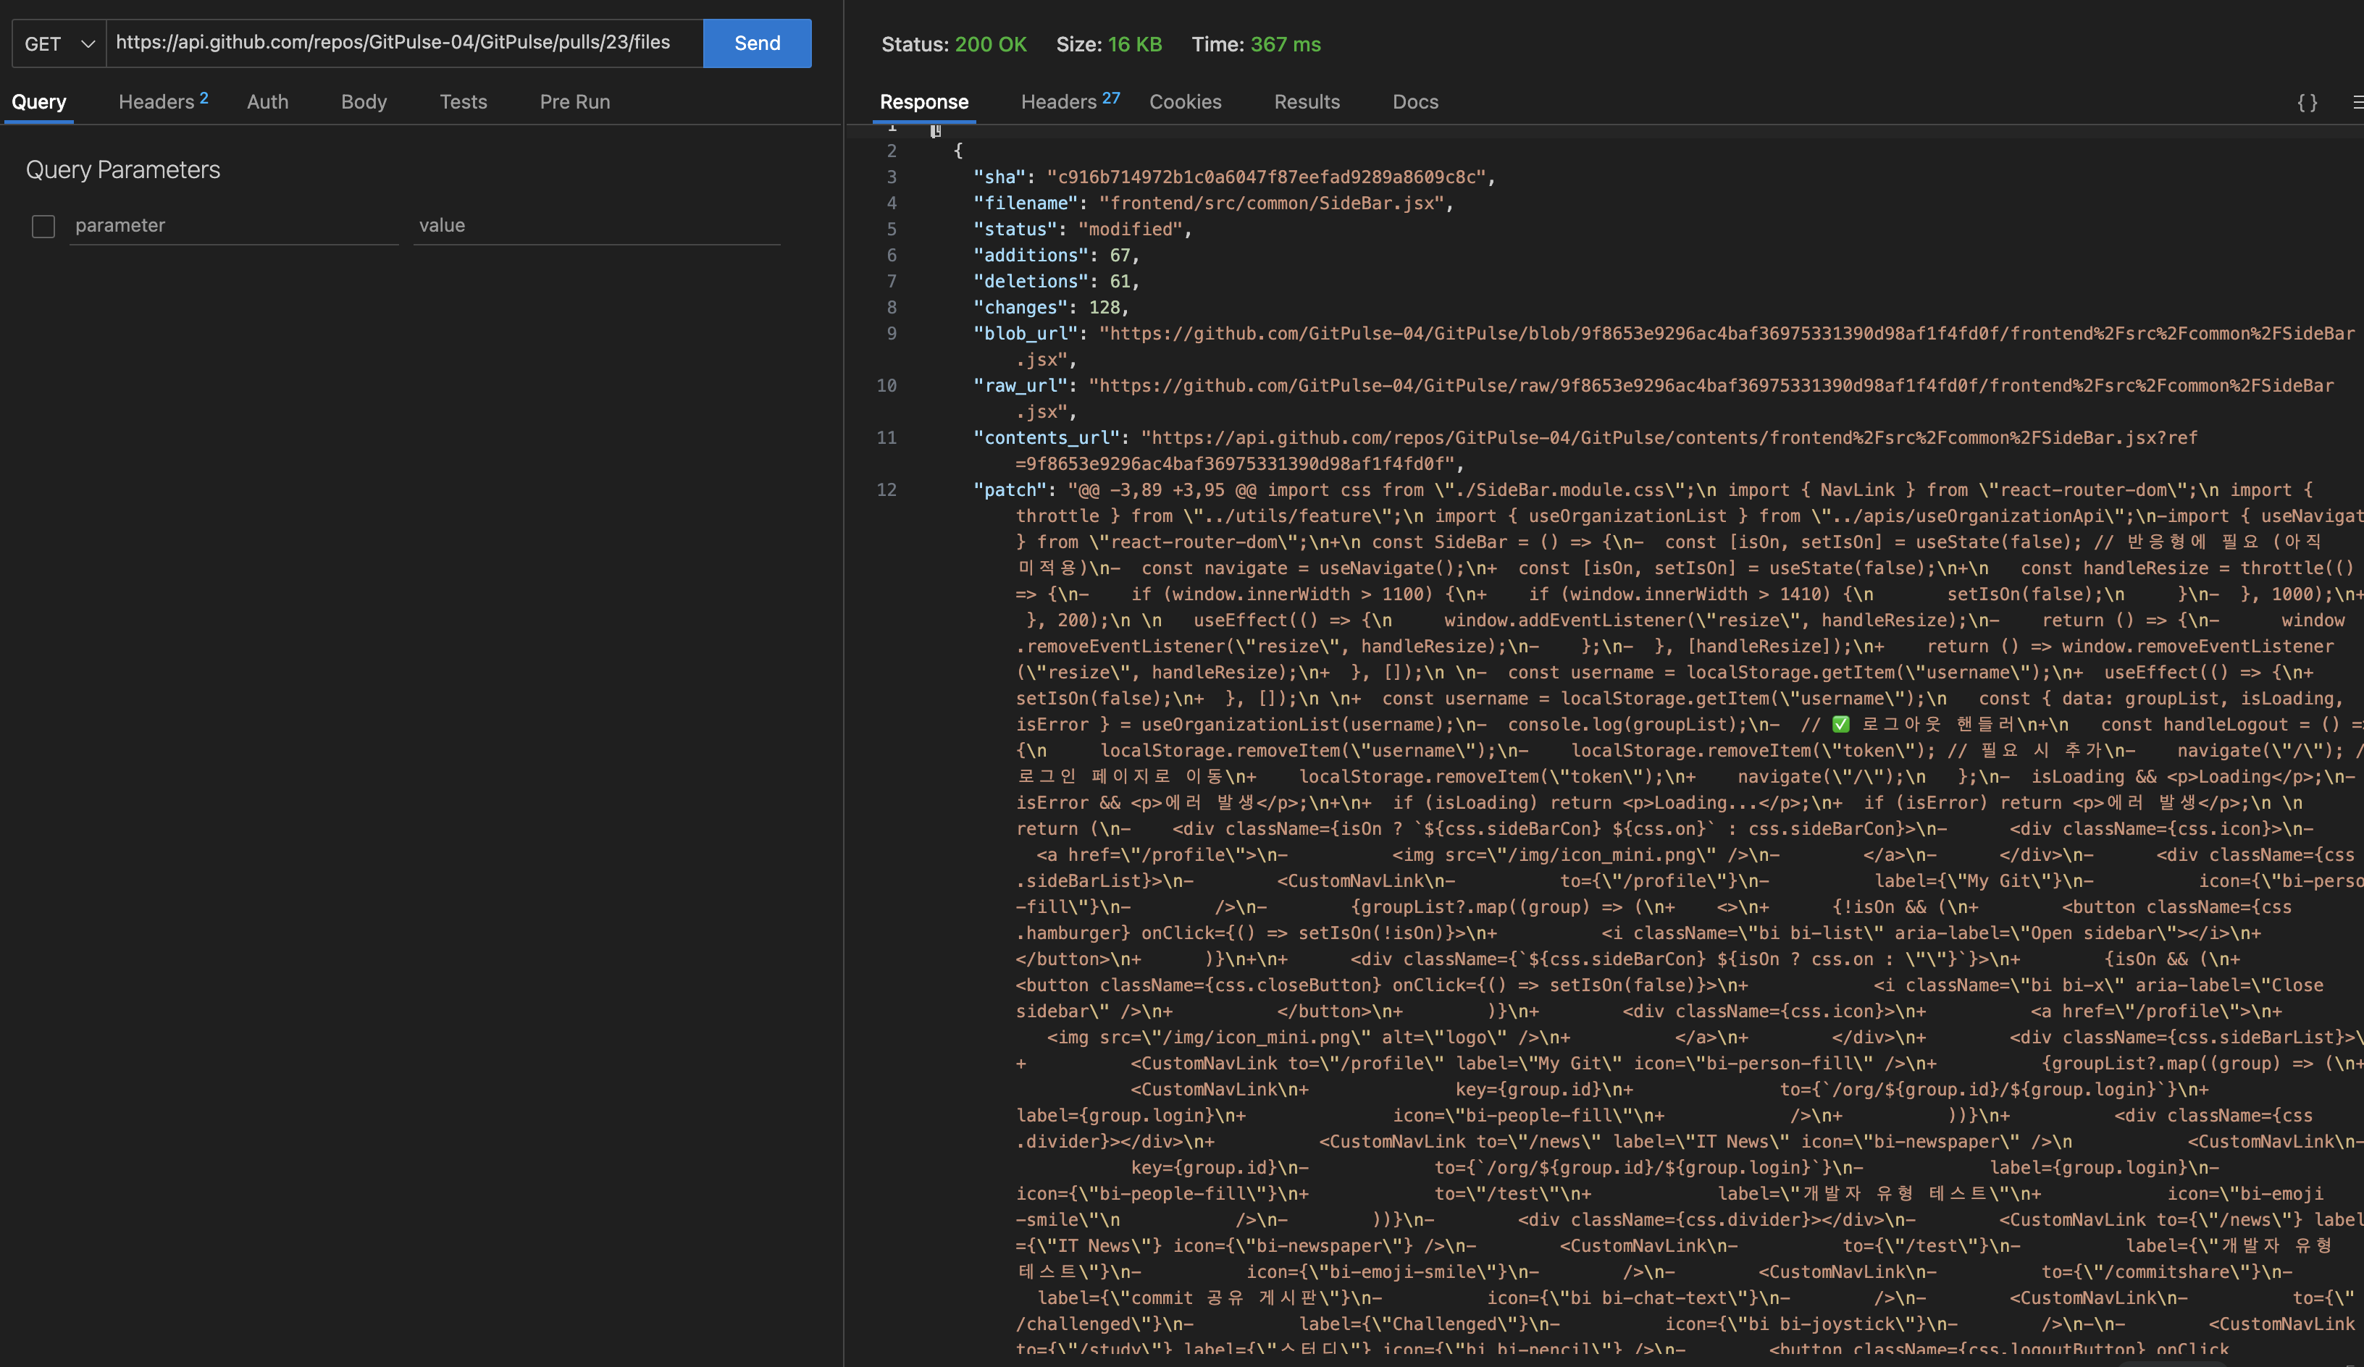Select the Response tab
The width and height of the screenshot is (2364, 1367).
pos(924,101)
